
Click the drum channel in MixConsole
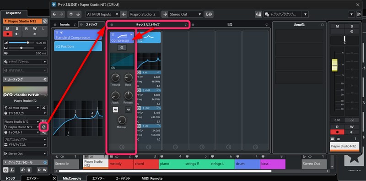(x=248, y=164)
